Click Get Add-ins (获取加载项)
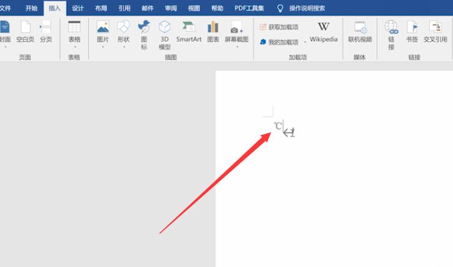The width and height of the screenshot is (453, 267). [279, 27]
